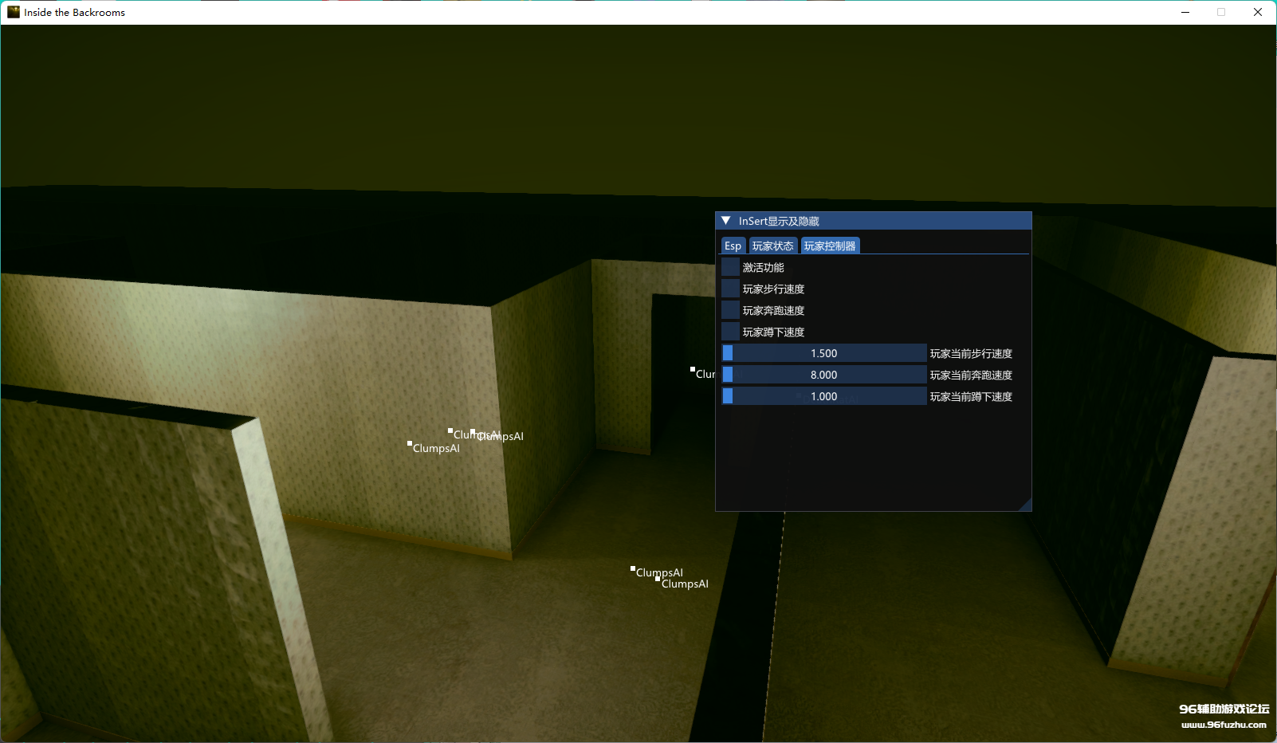The width and height of the screenshot is (1277, 743).
Task: Minimize the Inside the Backrooms window
Action: click(1185, 12)
